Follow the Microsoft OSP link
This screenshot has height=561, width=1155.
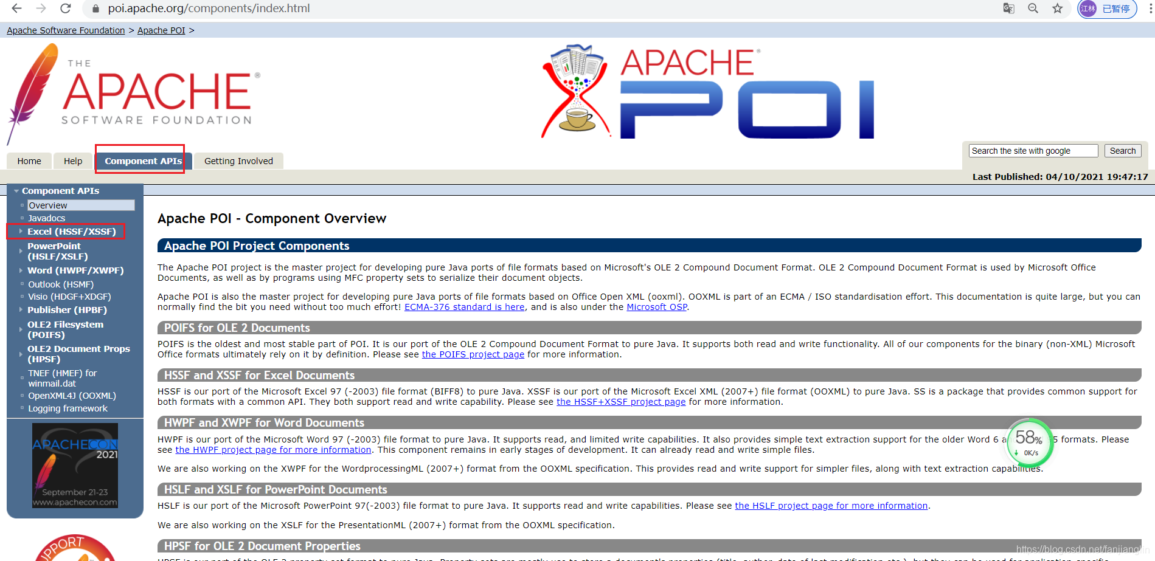pos(657,307)
